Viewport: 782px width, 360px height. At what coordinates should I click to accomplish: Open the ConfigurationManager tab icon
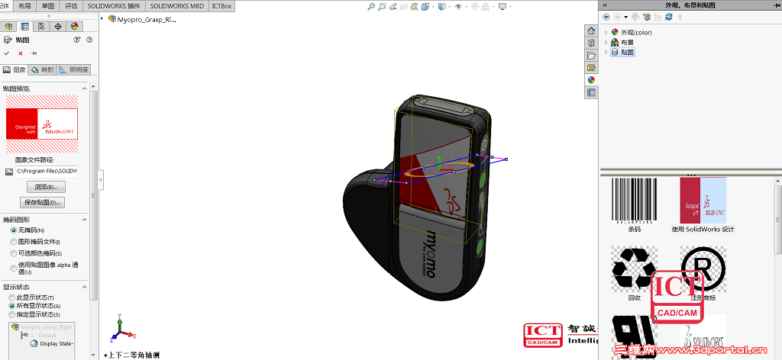[41, 27]
